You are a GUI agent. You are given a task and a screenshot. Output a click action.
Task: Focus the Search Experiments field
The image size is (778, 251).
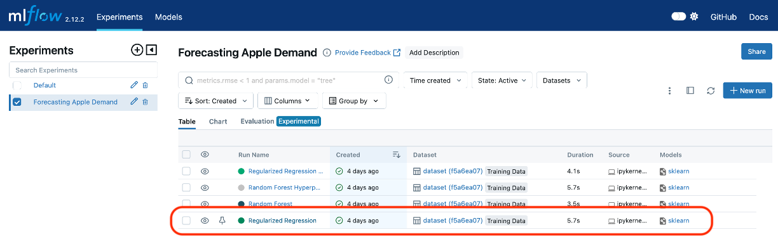coord(83,70)
